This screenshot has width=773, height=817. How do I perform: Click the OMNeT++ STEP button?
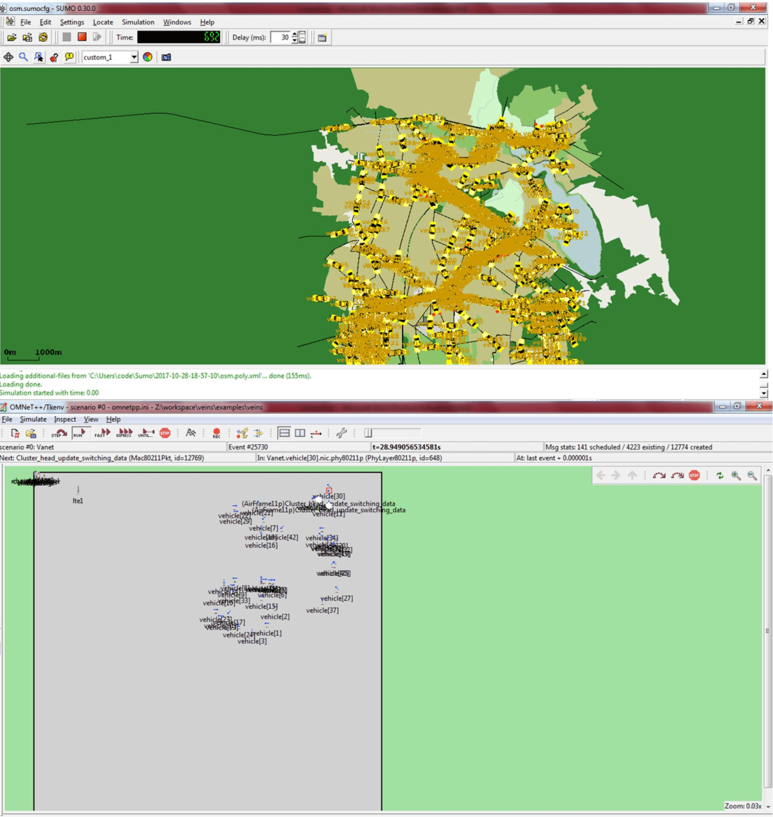(x=59, y=433)
